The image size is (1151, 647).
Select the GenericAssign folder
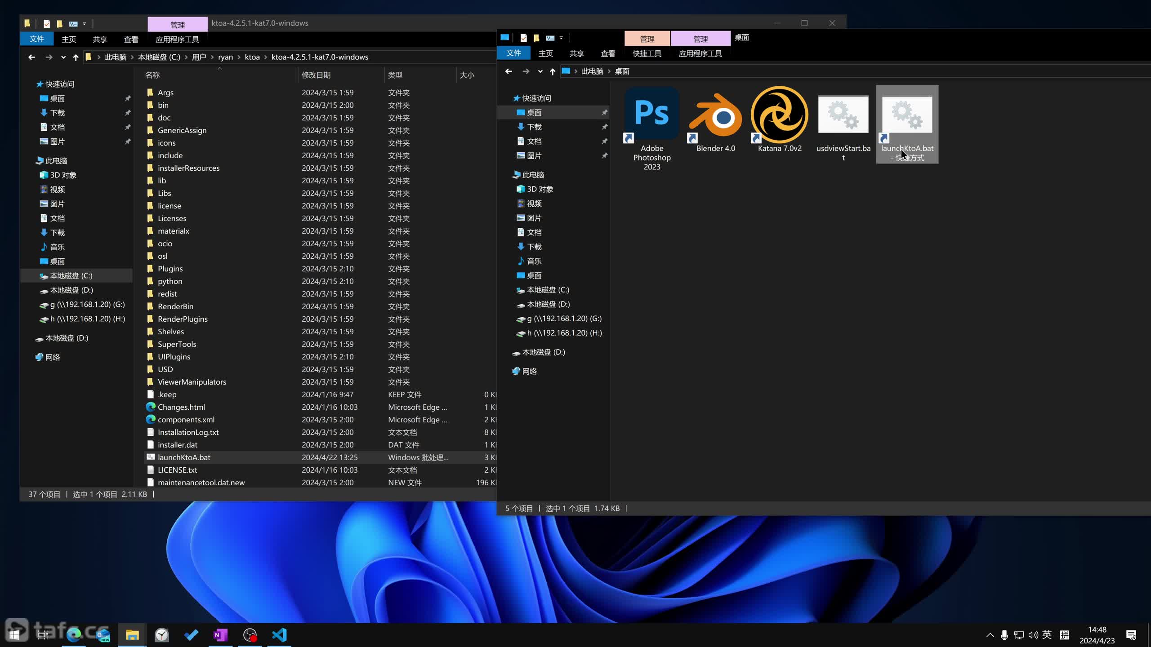click(x=182, y=130)
